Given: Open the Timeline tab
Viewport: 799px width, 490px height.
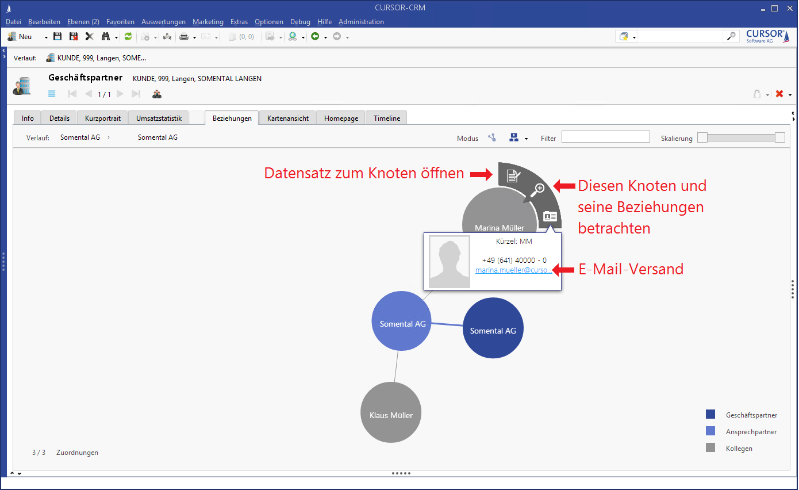Looking at the screenshot, I should [386, 118].
